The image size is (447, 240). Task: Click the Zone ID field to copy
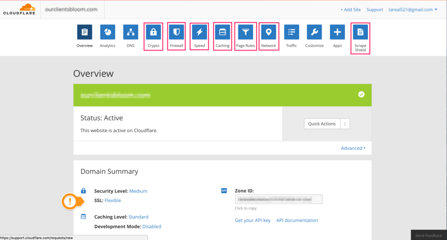pos(279,199)
